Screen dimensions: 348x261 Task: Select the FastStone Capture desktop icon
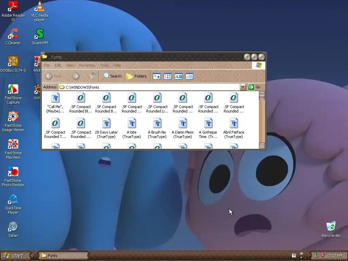pyautogui.click(x=13, y=94)
